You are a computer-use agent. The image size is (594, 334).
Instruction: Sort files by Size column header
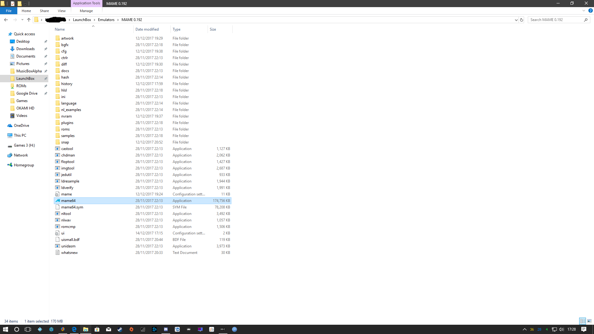[x=220, y=29]
